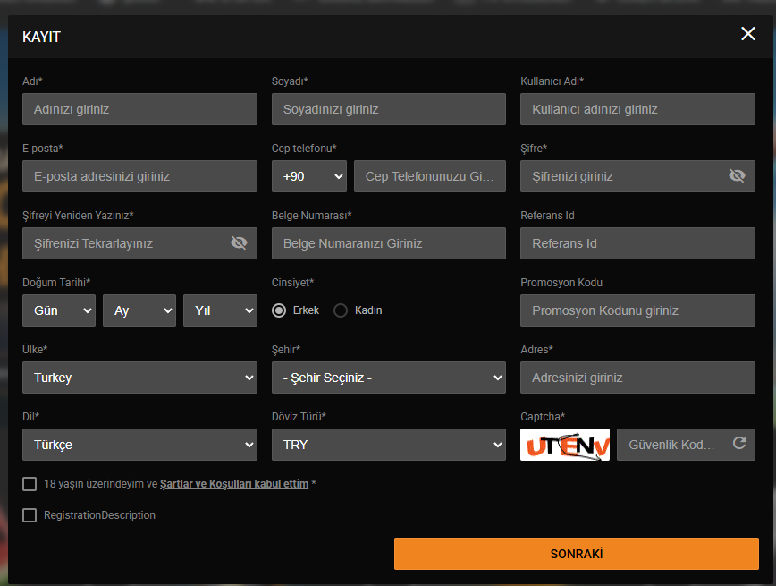Select the Erkek gender option
The image size is (776, 586).
click(279, 310)
